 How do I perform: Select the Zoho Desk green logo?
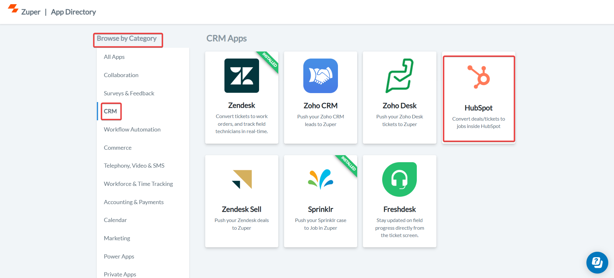[400, 76]
